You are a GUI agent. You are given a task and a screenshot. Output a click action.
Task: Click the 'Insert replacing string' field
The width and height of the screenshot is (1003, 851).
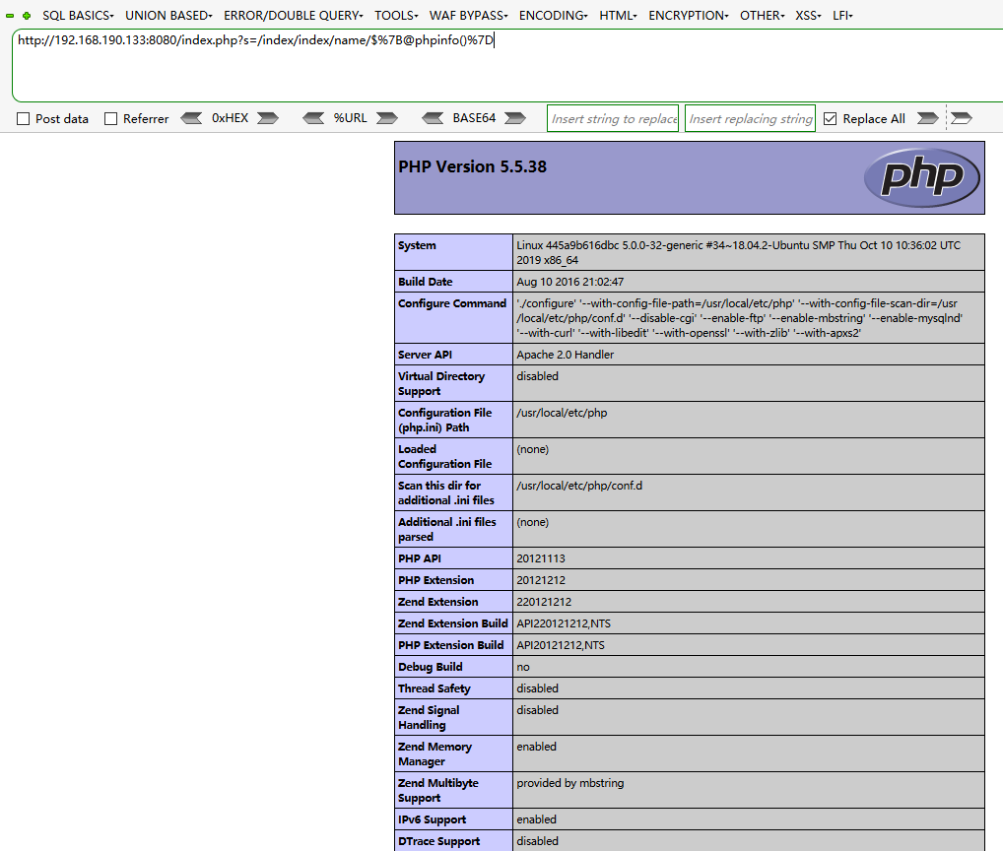click(751, 118)
